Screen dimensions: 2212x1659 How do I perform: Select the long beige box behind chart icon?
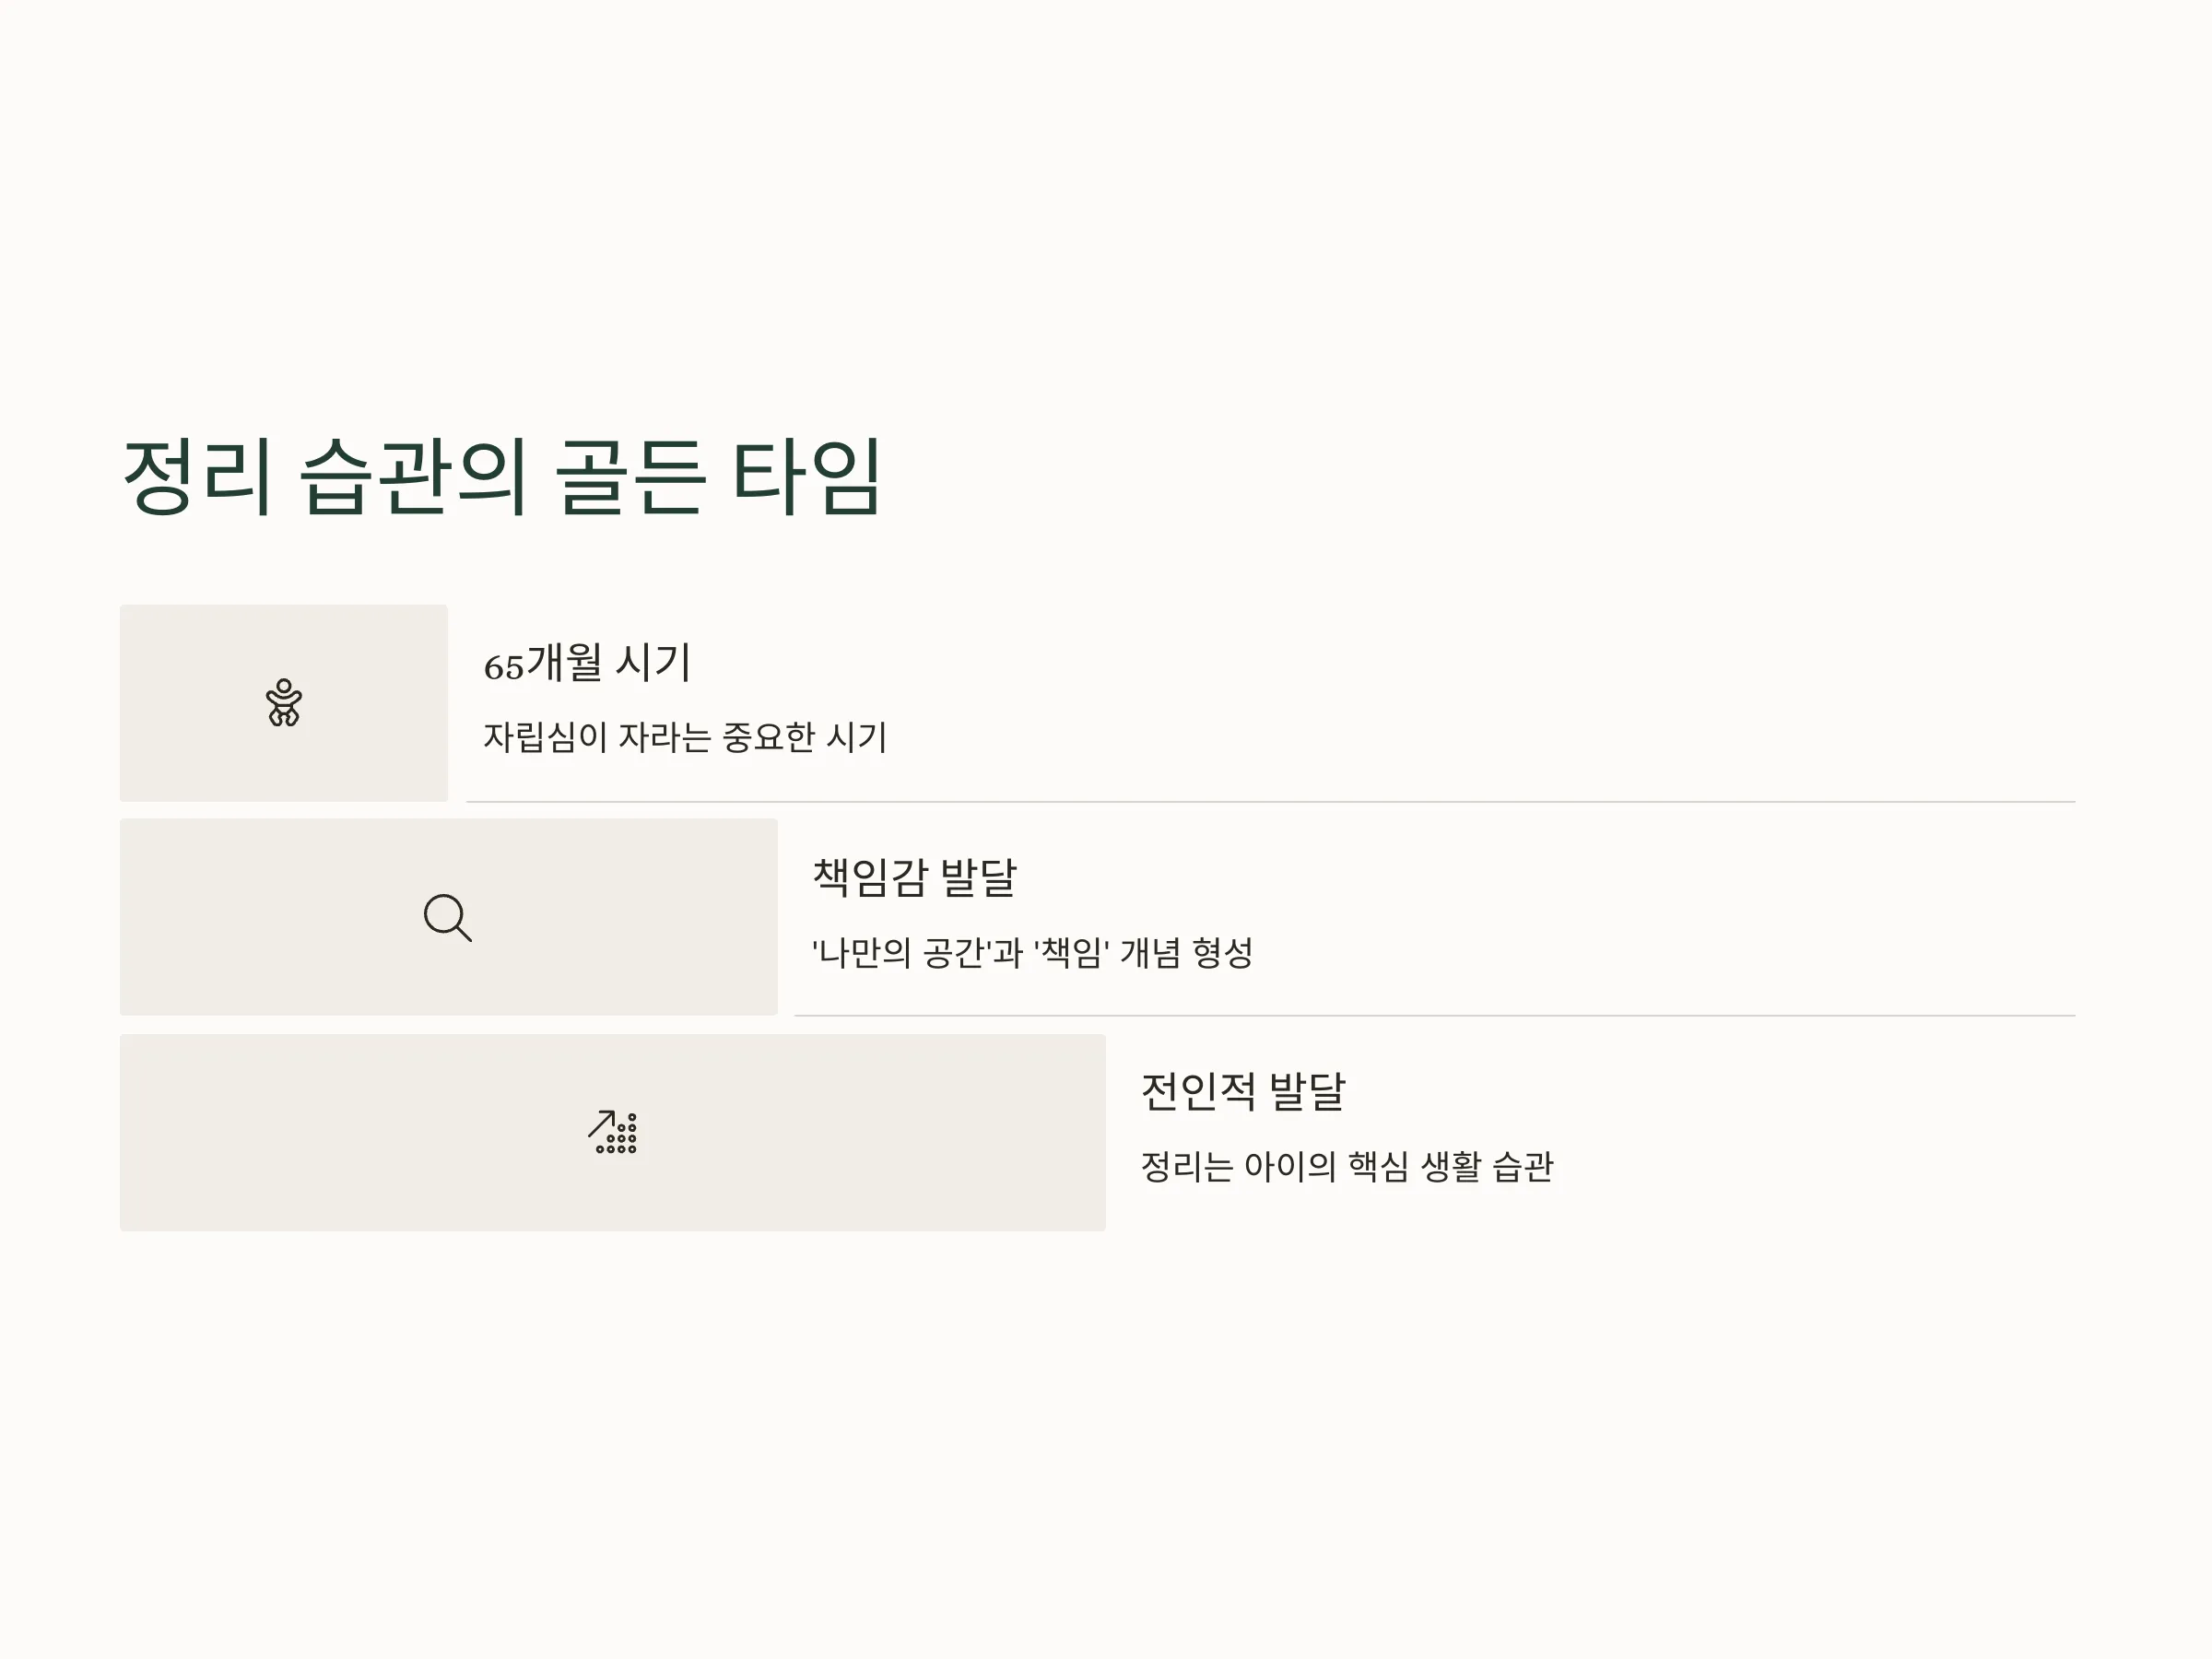[613, 1133]
